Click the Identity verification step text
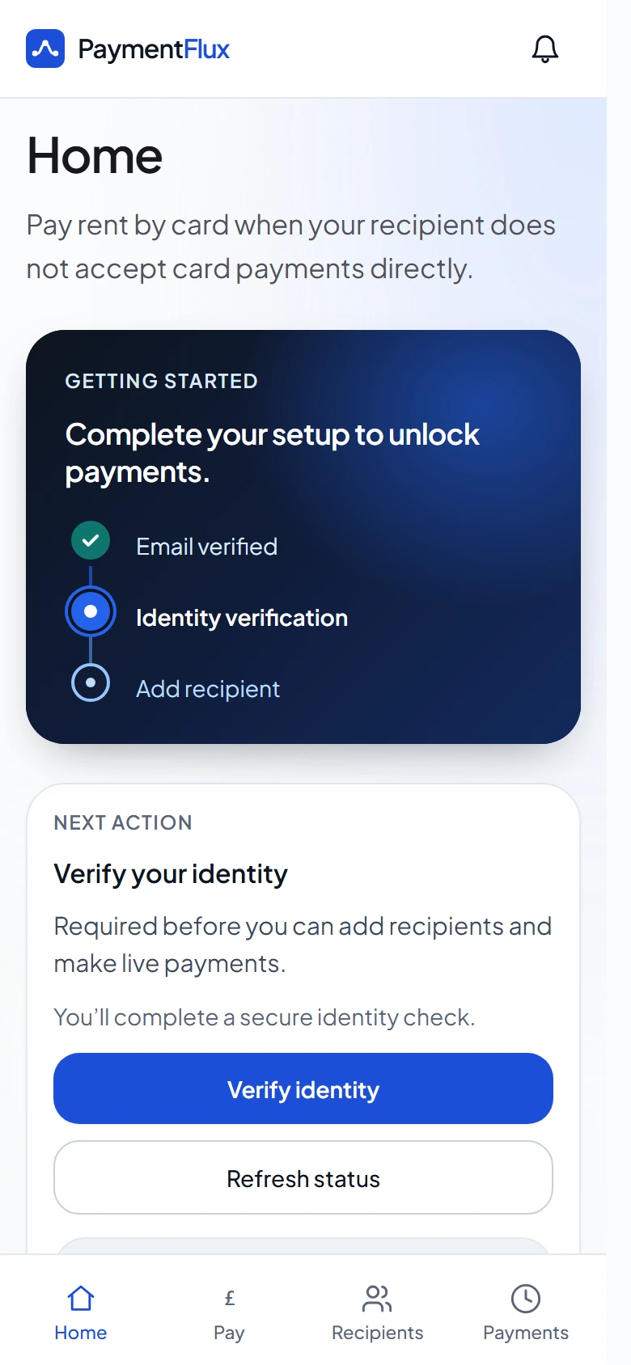This screenshot has width=631, height=1365. click(x=242, y=618)
